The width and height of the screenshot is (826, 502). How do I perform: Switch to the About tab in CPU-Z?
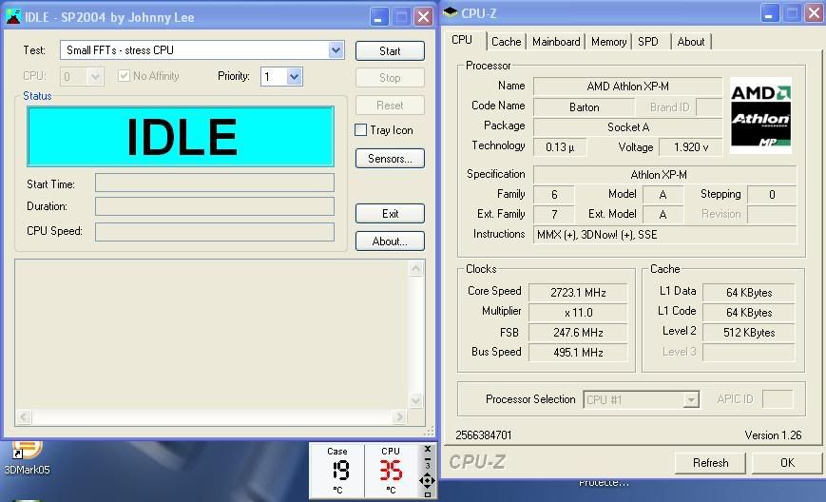(x=691, y=42)
